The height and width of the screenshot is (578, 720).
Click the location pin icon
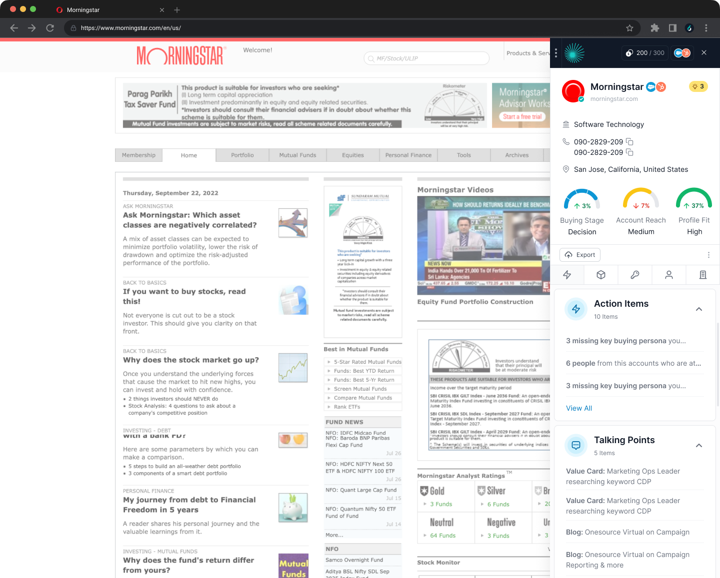566,169
